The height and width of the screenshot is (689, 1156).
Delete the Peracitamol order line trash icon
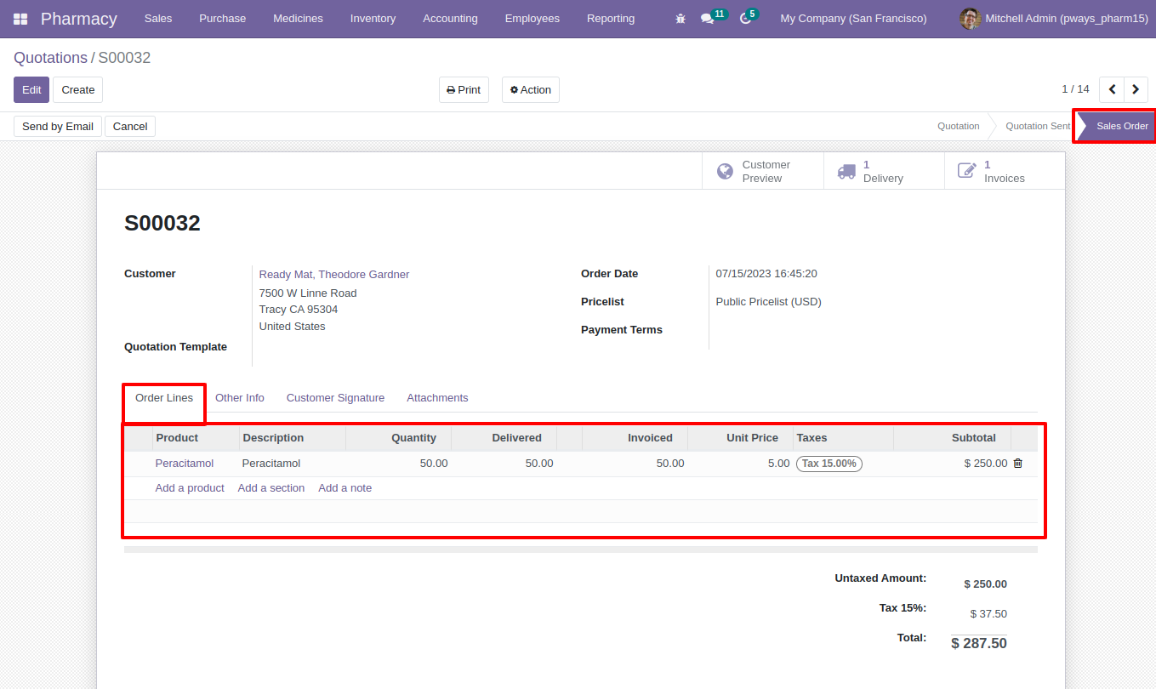tap(1017, 464)
